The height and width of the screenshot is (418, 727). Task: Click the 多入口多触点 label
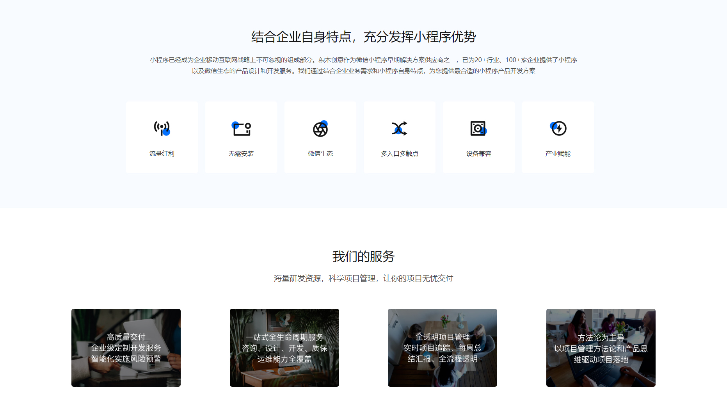point(399,154)
